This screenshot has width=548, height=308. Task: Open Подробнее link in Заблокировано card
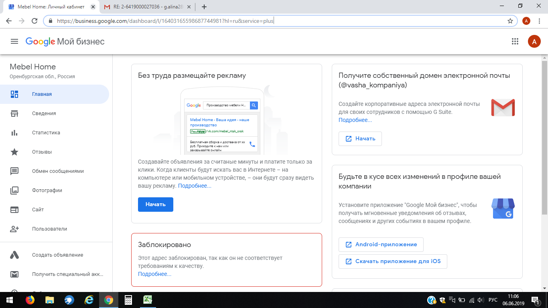[x=154, y=274]
